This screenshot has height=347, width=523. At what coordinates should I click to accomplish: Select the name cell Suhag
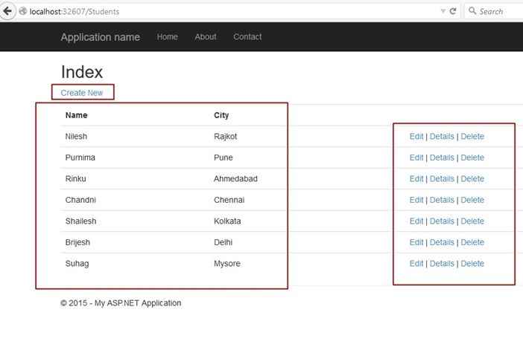point(77,264)
